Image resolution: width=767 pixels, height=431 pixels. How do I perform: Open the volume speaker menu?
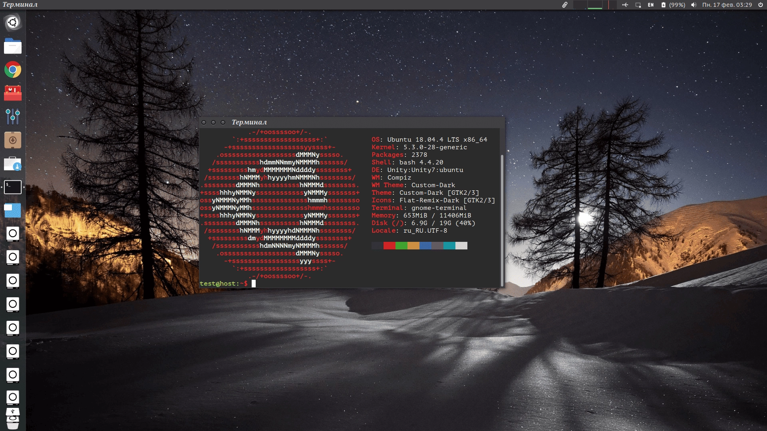click(693, 5)
